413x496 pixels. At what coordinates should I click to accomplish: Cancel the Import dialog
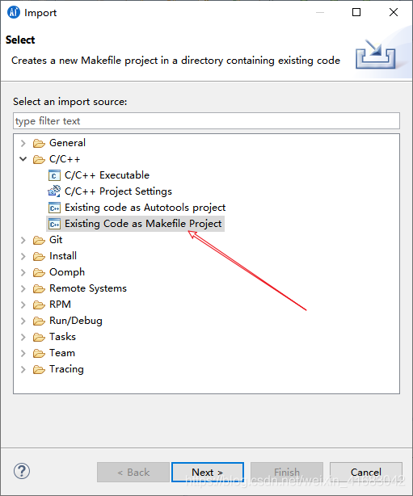coord(366,472)
